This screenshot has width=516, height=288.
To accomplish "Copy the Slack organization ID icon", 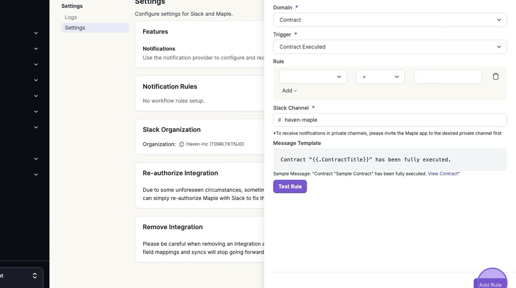I will point(181,144).
